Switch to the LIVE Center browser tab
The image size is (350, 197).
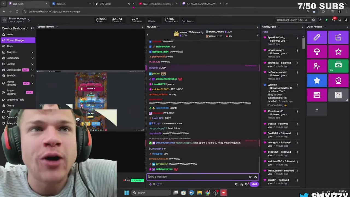point(115,4)
